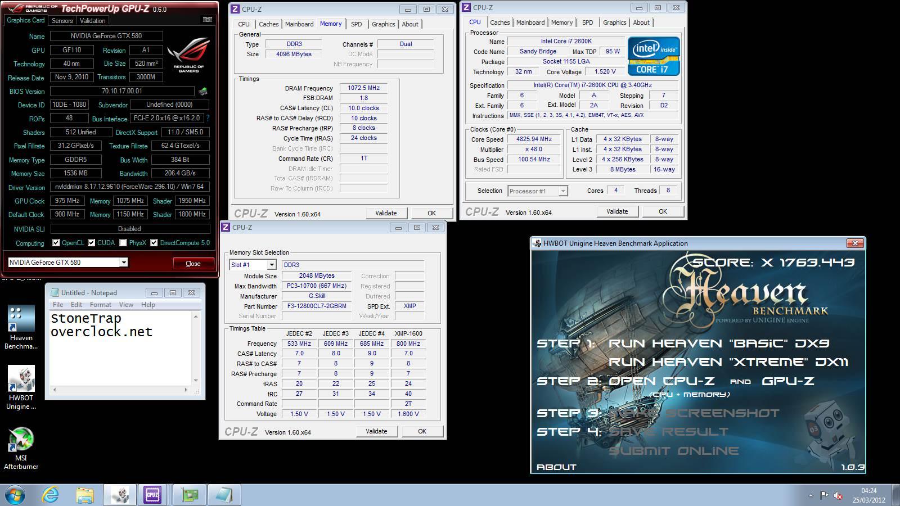
Task: Click the muted volume tray icon
Action: pos(838,495)
